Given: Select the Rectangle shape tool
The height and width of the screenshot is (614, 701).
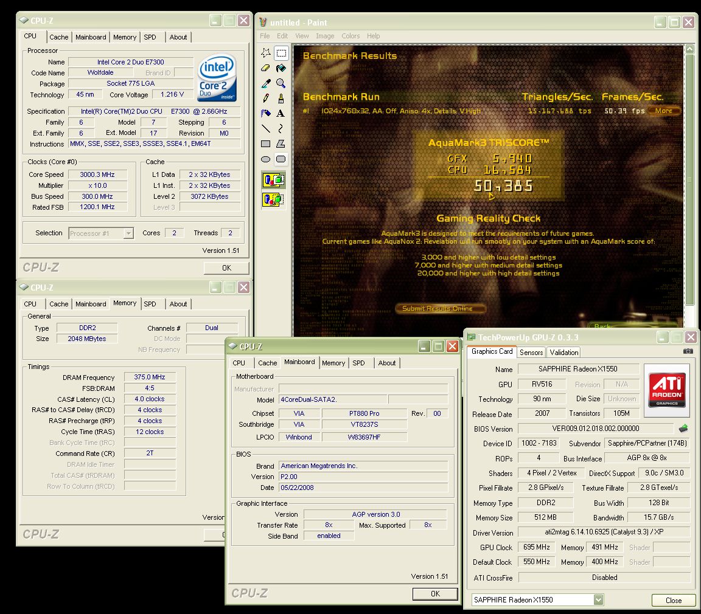Looking at the screenshot, I should (x=266, y=144).
